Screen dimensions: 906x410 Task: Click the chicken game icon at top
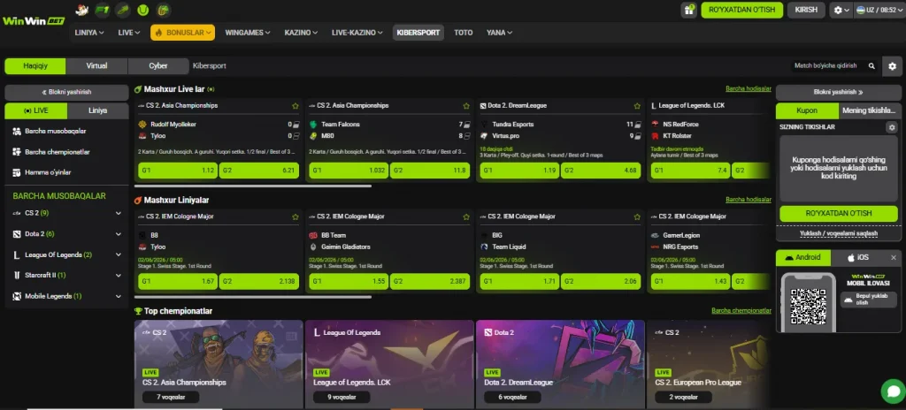click(x=82, y=10)
